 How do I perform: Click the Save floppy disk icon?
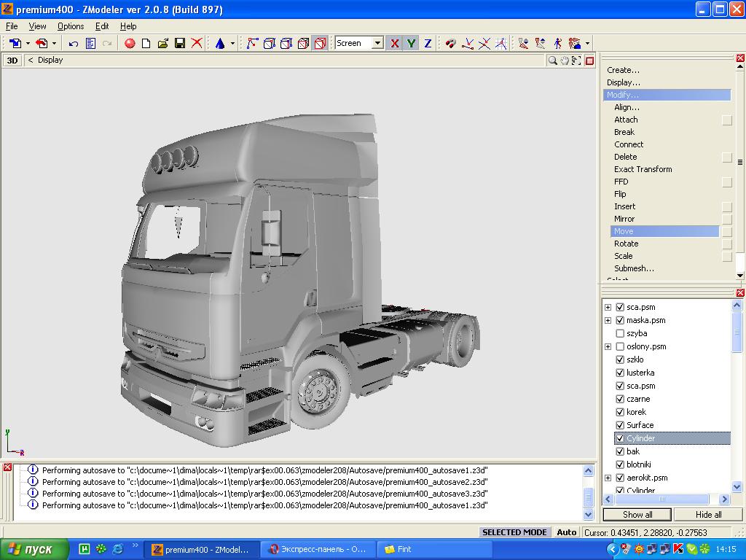(x=180, y=44)
